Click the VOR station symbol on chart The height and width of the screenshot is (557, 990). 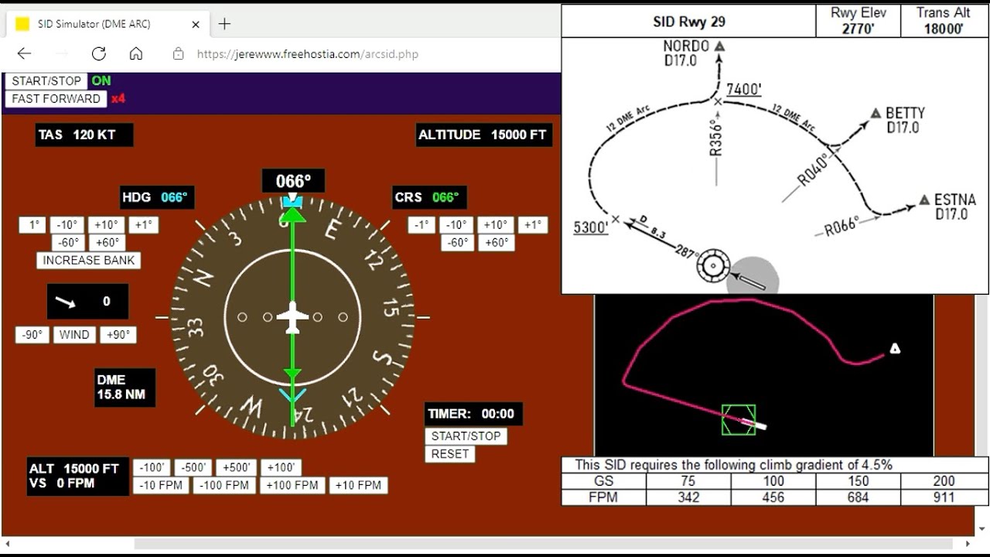713,265
